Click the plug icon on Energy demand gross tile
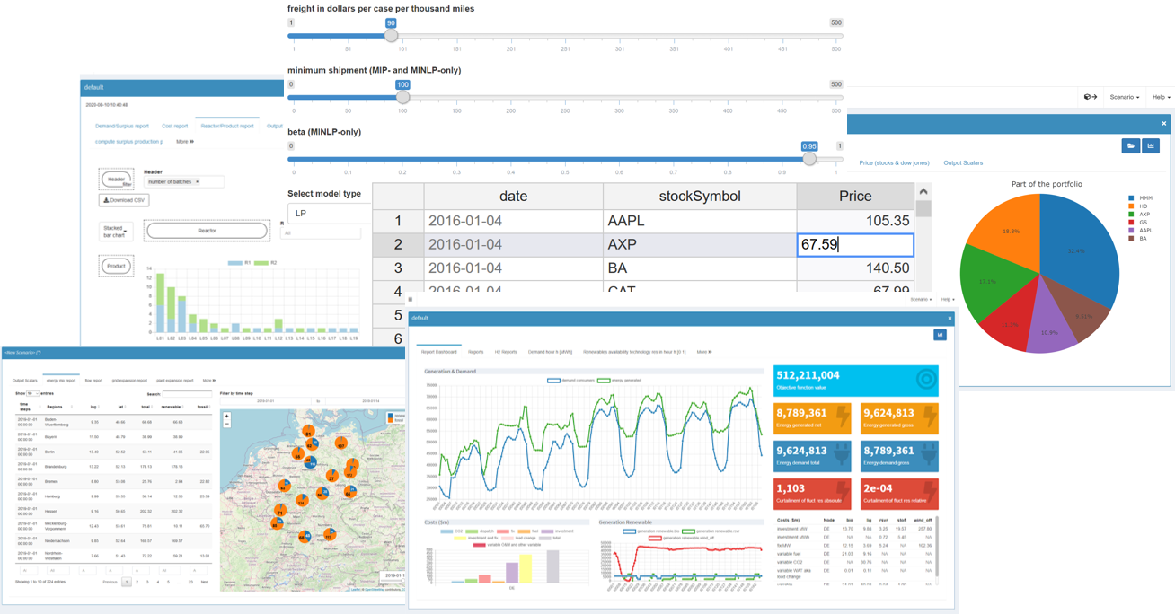Viewport: 1175px width, 614px height. (928, 453)
